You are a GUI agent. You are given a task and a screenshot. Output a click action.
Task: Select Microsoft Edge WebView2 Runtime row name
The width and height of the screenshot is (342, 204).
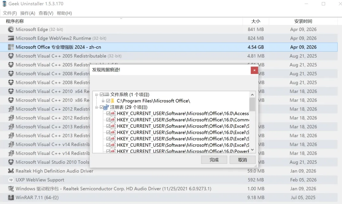pyautogui.click(x=61, y=38)
